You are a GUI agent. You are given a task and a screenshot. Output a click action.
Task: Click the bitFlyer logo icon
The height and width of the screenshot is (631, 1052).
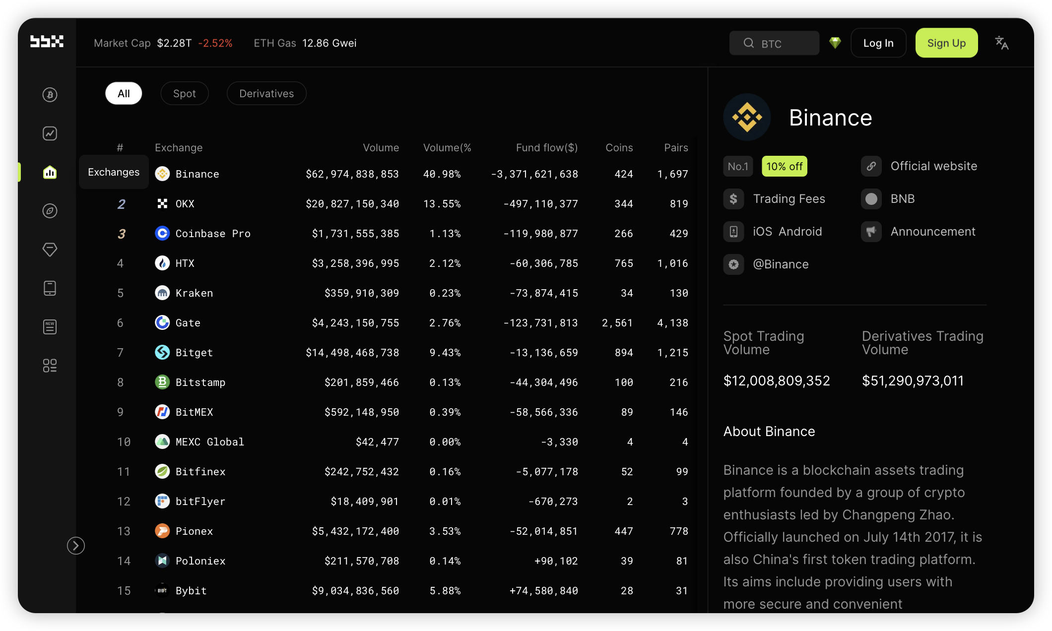[x=162, y=502]
